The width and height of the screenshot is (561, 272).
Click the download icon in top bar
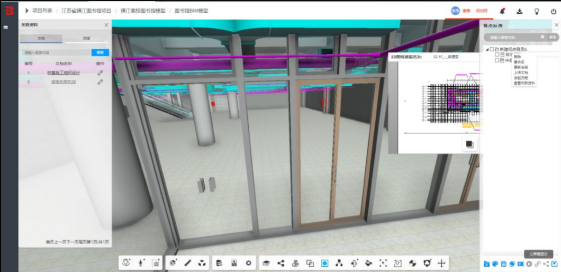tap(520, 11)
